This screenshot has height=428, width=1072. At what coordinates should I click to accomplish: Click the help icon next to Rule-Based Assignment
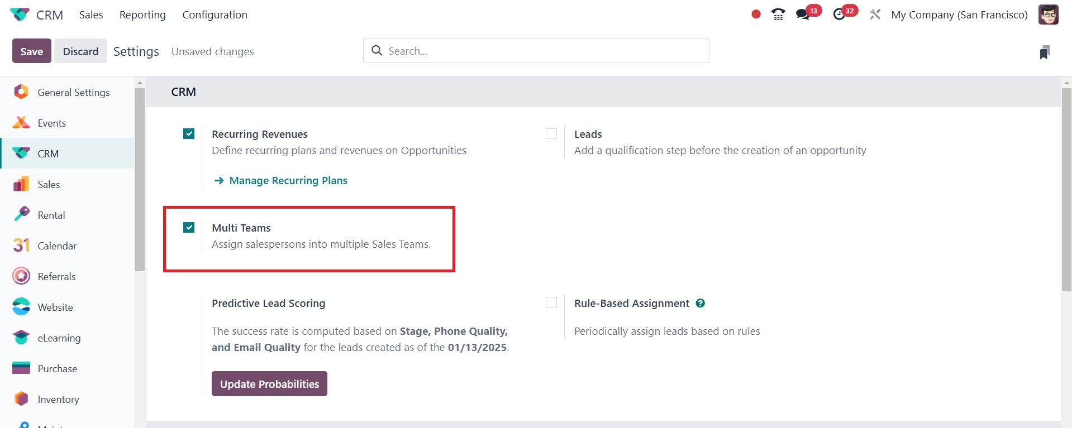tap(700, 303)
